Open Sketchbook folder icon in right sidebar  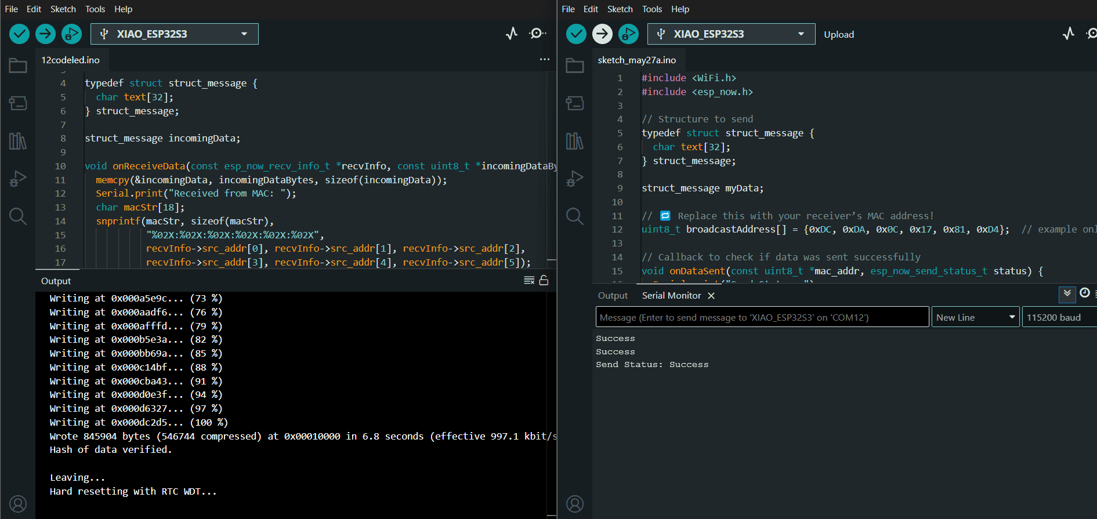tap(575, 66)
